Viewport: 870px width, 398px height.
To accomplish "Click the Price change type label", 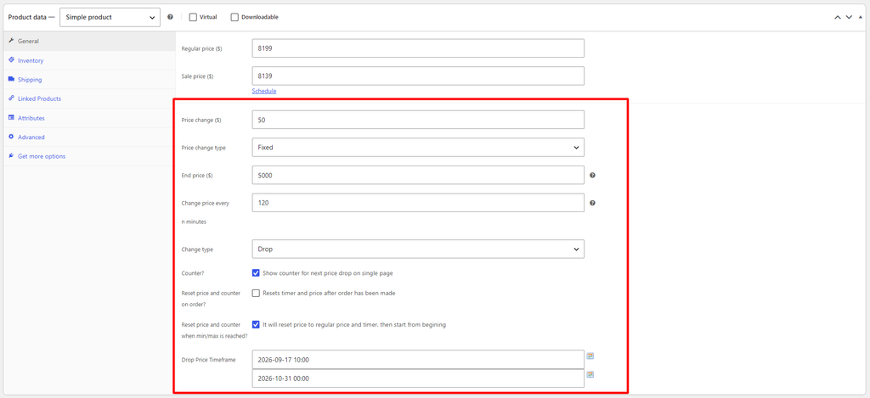I will pos(204,148).
